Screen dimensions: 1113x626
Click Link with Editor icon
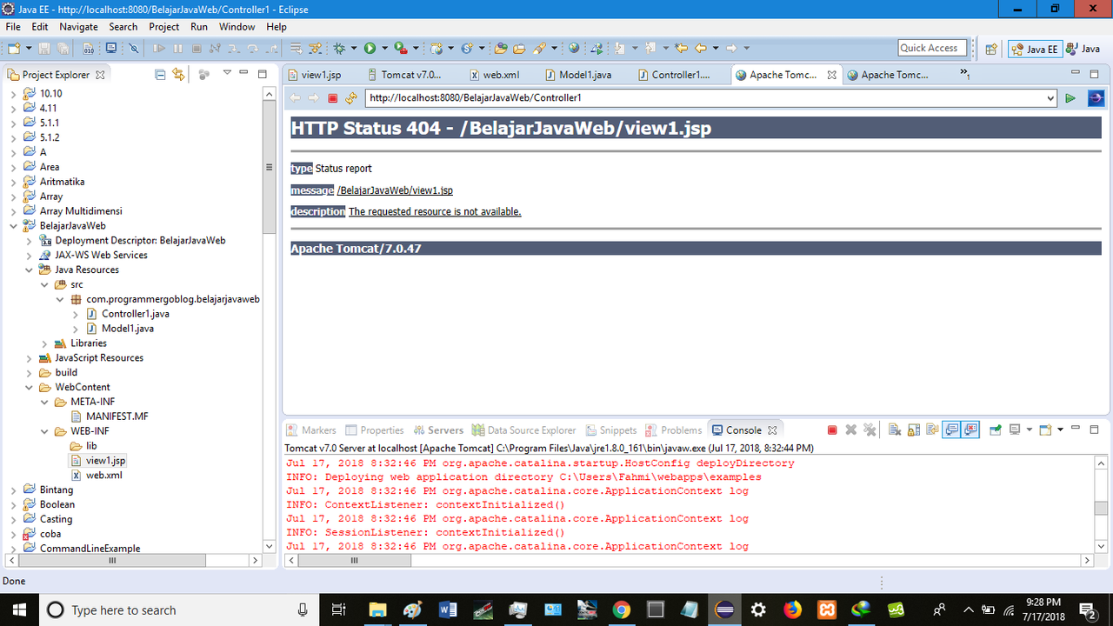coord(178,75)
